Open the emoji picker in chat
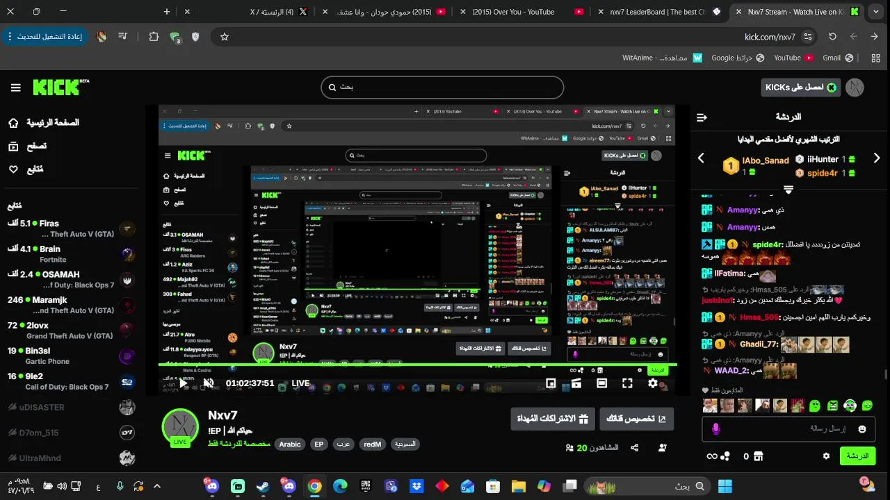This screenshot has width=890, height=500. coord(863,429)
